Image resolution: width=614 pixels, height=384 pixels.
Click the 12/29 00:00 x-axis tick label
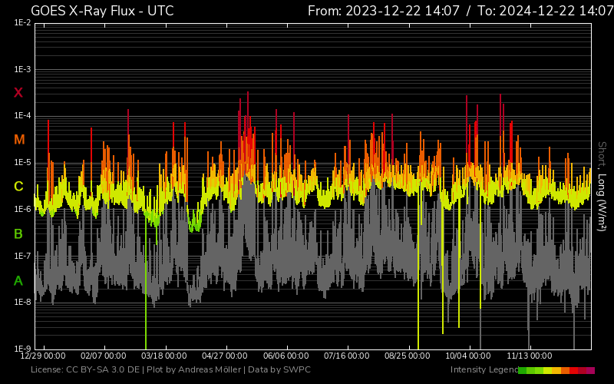point(43,356)
